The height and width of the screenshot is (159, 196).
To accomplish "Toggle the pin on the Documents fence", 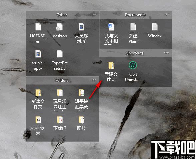I will click(167, 14).
